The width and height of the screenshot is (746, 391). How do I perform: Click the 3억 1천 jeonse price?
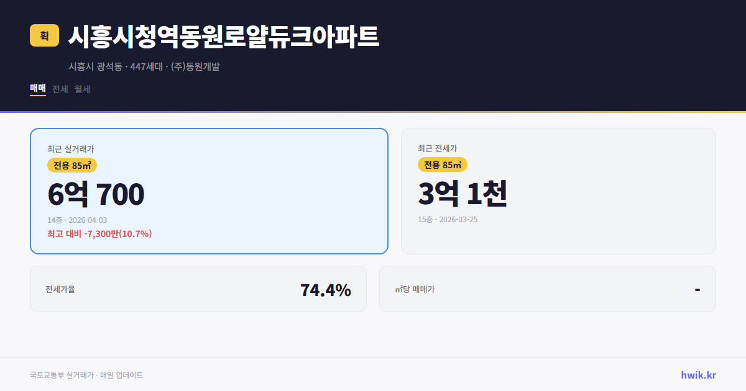point(463,194)
